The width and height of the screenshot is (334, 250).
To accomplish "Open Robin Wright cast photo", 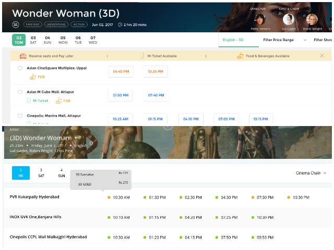I will point(312,19).
